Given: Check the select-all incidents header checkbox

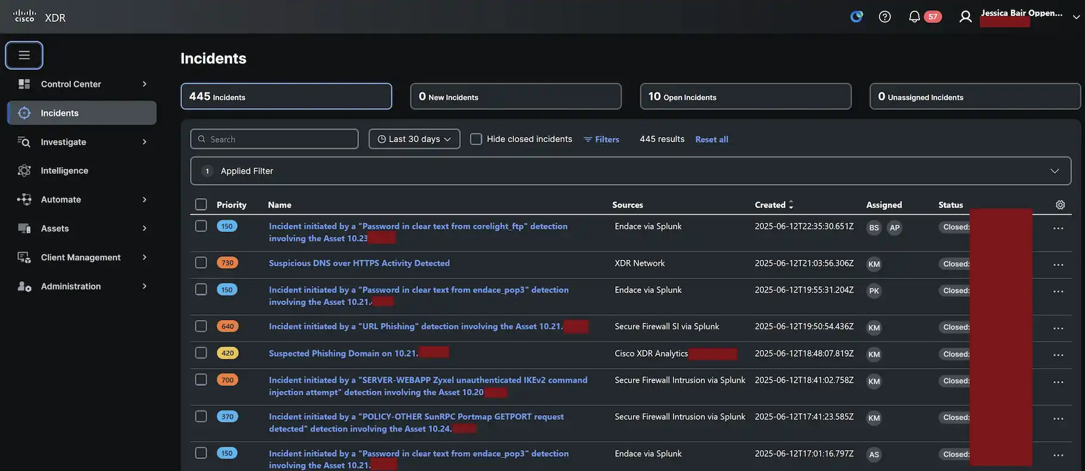Looking at the screenshot, I should click(201, 205).
